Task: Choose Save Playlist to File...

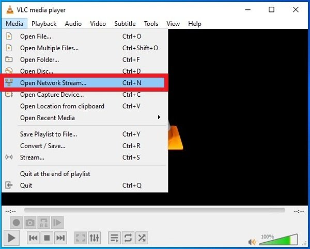Action: click(x=85, y=134)
